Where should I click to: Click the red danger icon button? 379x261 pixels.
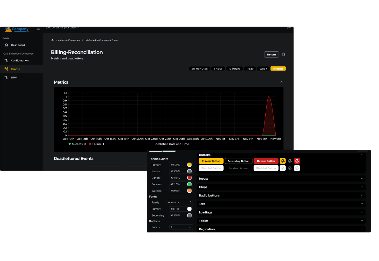297,161
